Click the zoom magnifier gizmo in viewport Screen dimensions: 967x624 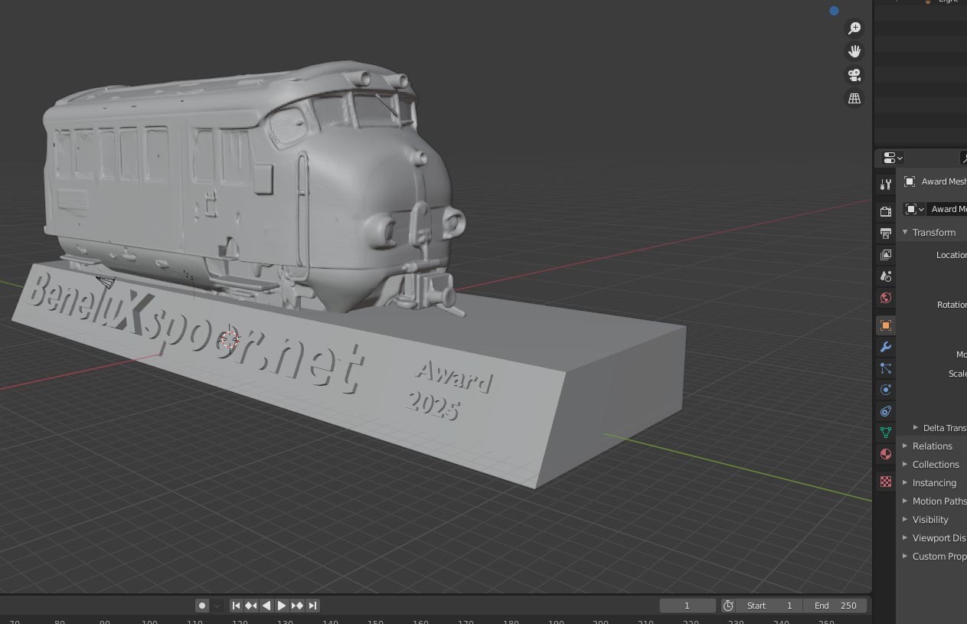(x=854, y=28)
